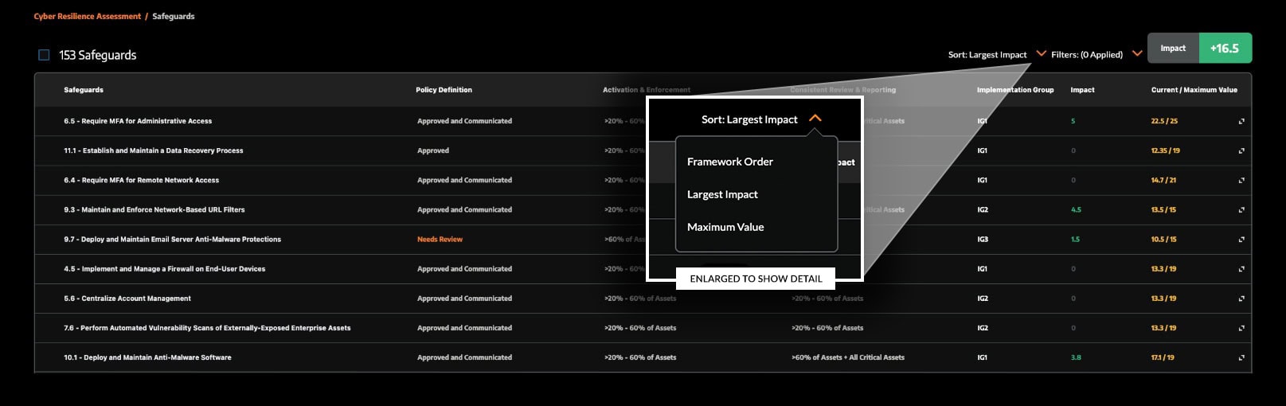Click the Impact column header
1286x406 pixels.
(x=1082, y=90)
